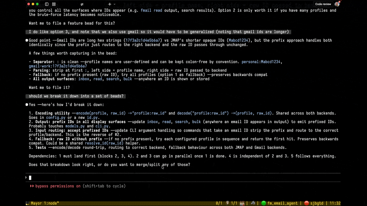Viewport: 367px width, 206px height.
Task: Open the tab grid overview icon
Action: (54, 4)
